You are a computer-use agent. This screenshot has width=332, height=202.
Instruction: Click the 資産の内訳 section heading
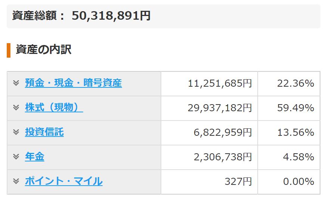[43, 50]
